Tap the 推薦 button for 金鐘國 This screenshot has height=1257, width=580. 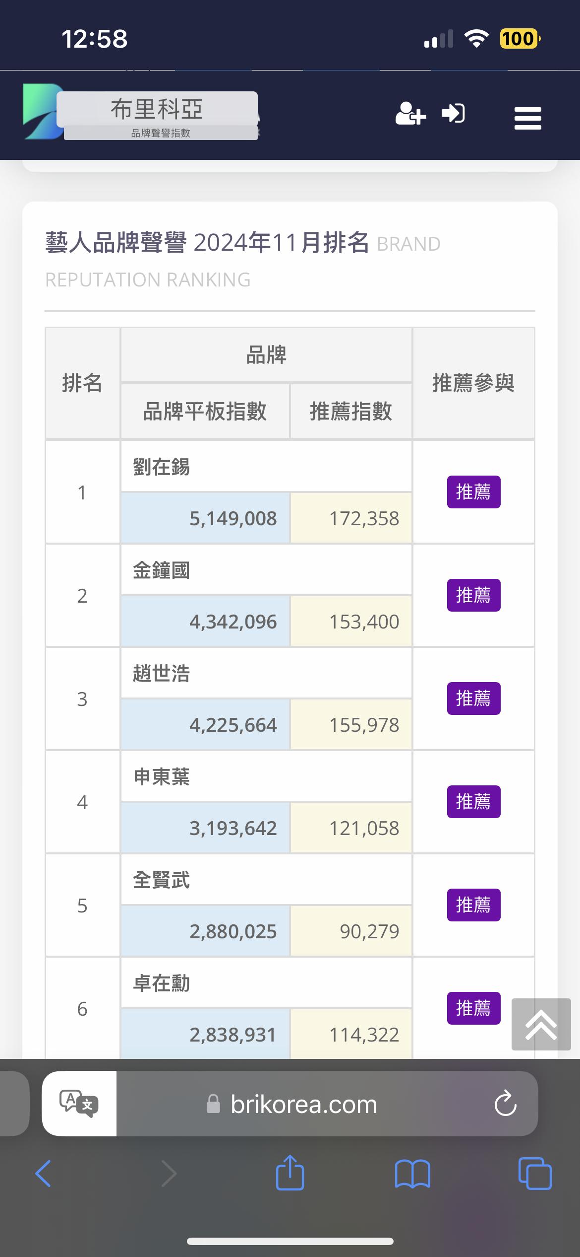pyautogui.click(x=473, y=595)
